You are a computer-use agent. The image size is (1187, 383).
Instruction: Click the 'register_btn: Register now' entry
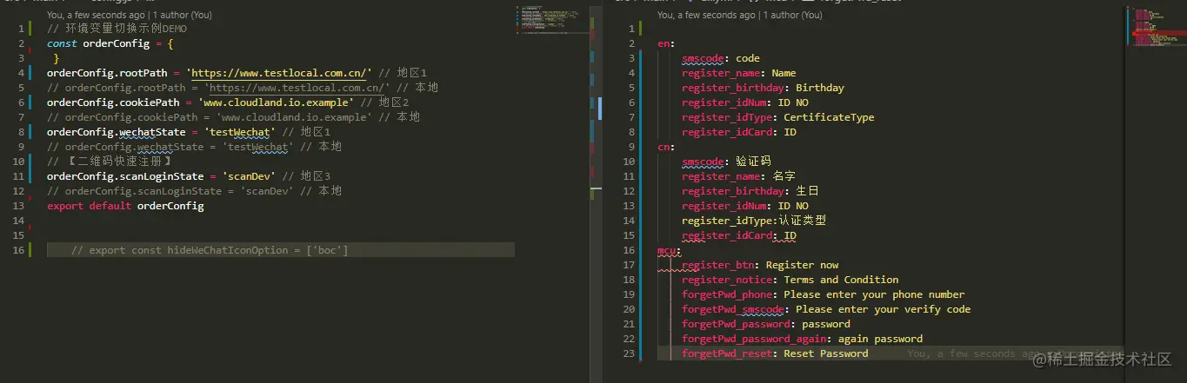760,265
